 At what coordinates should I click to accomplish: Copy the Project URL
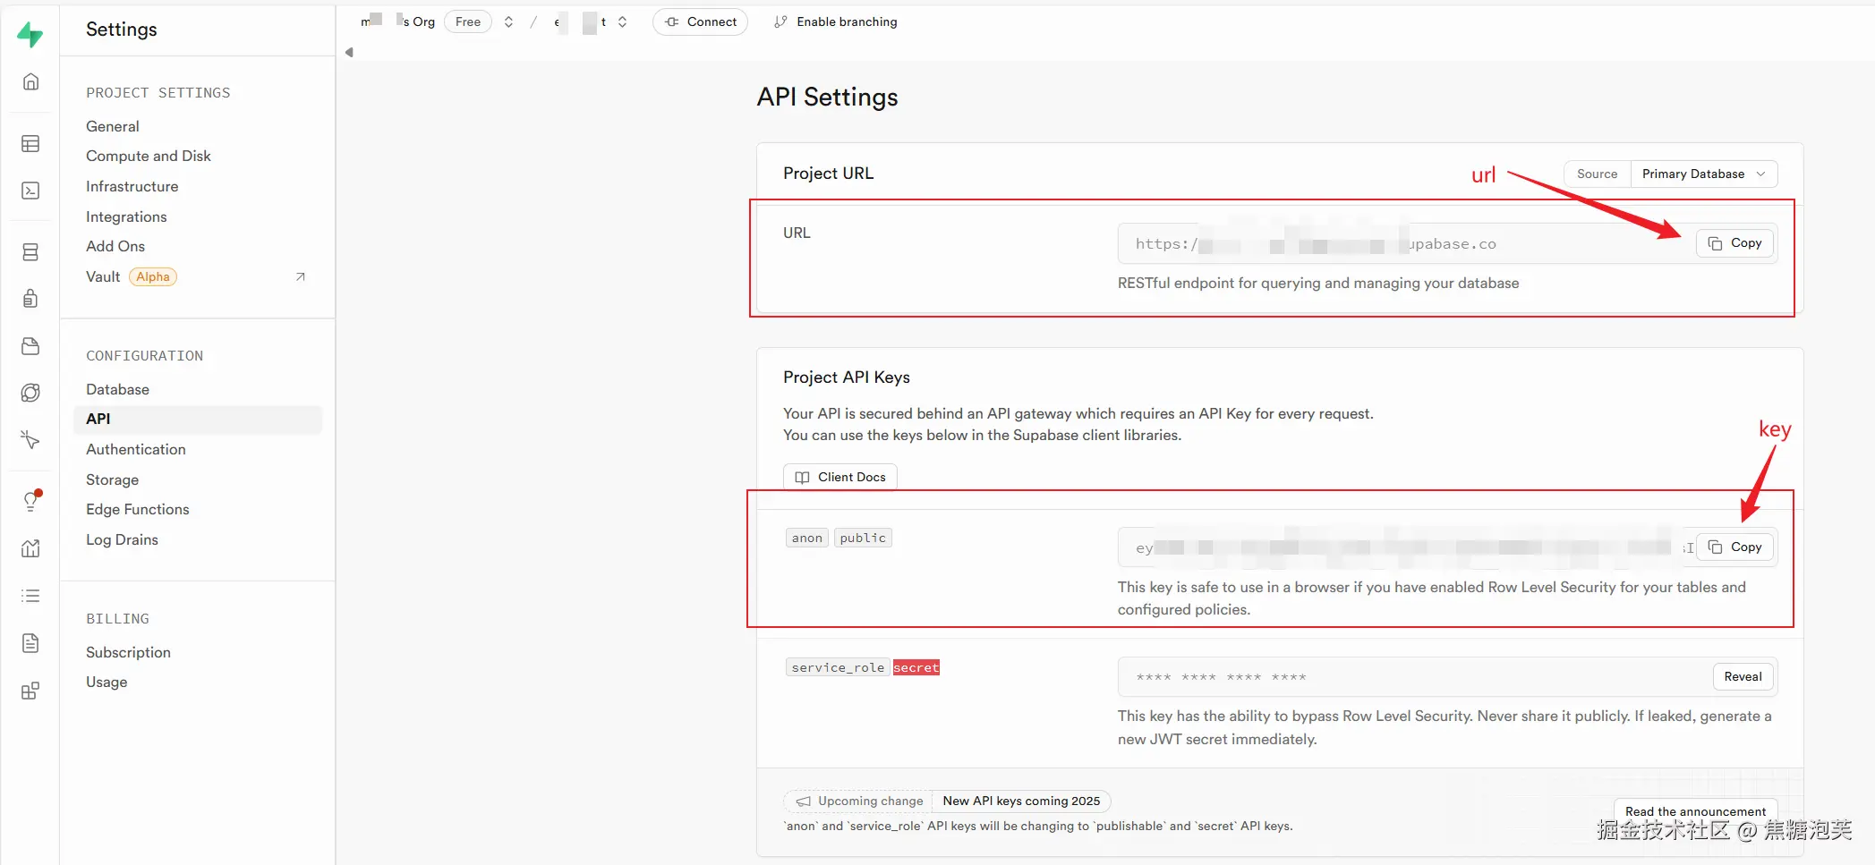click(x=1734, y=243)
